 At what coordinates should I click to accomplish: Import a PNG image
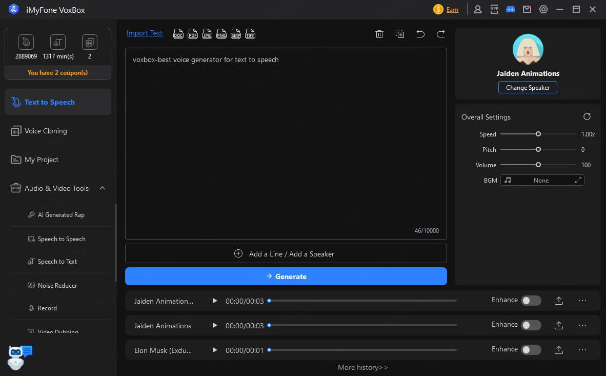pos(221,34)
